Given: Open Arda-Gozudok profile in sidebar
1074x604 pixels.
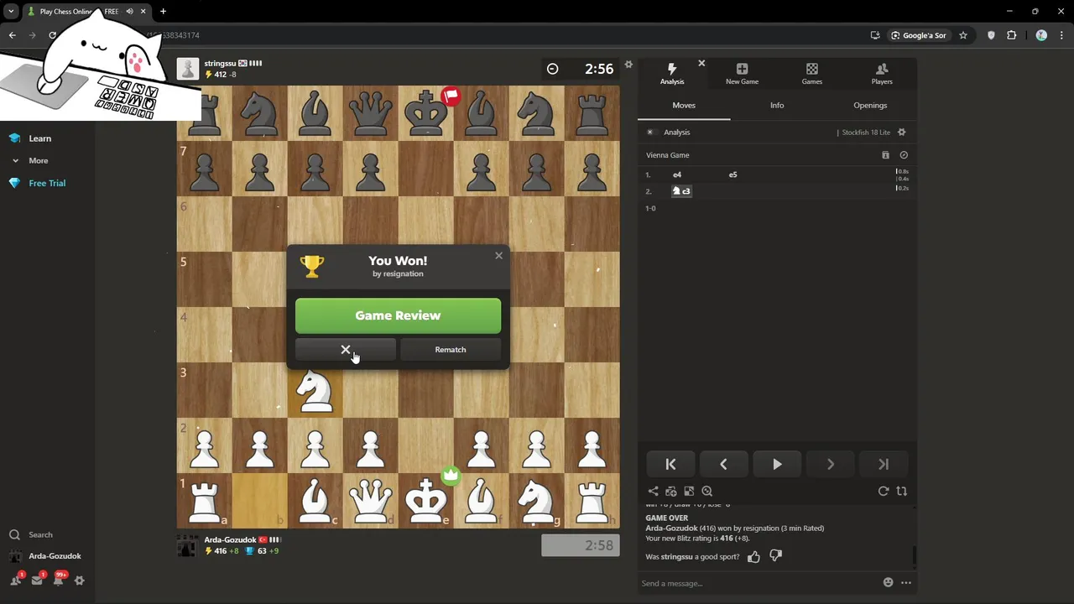Looking at the screenshot, I should (x=55, y=556).
